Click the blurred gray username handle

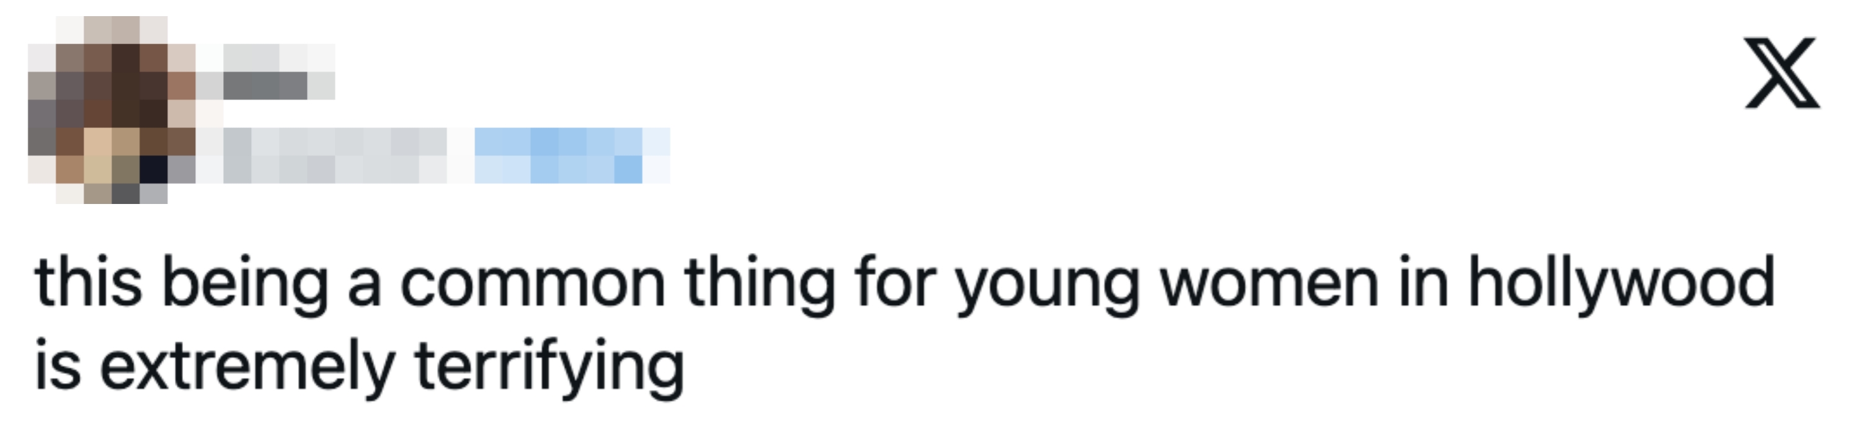tap(334, 154)
